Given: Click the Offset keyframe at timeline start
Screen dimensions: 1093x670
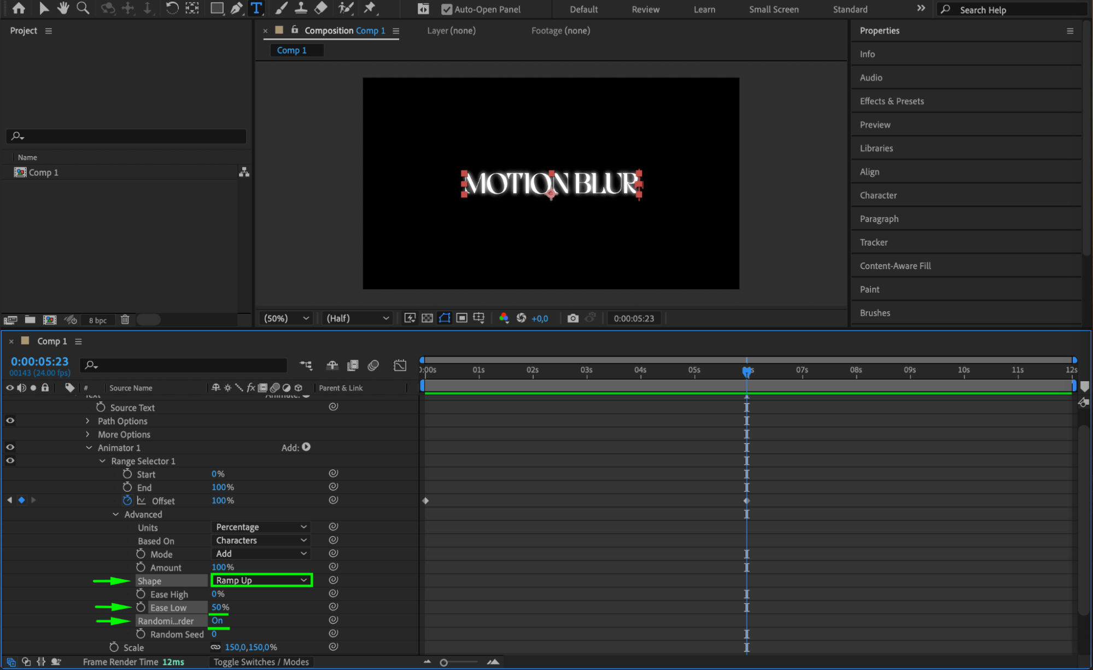Looking at the screenshot, I should click(425, 501).
